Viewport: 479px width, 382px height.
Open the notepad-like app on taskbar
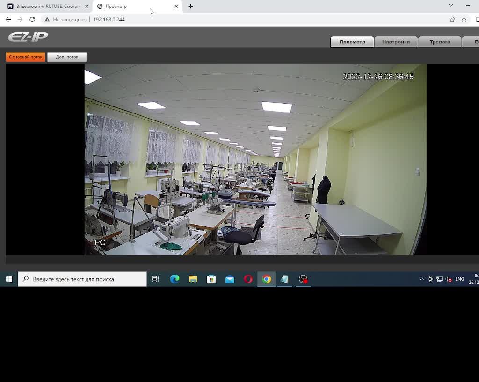(285, 279)
